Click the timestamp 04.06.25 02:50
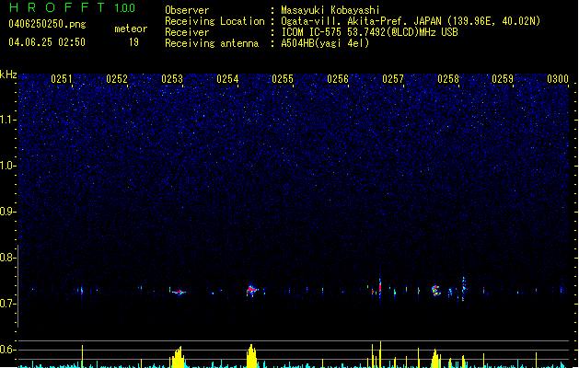Image resolution: width=579 pixels, height=368 pixels. [47, 42]
